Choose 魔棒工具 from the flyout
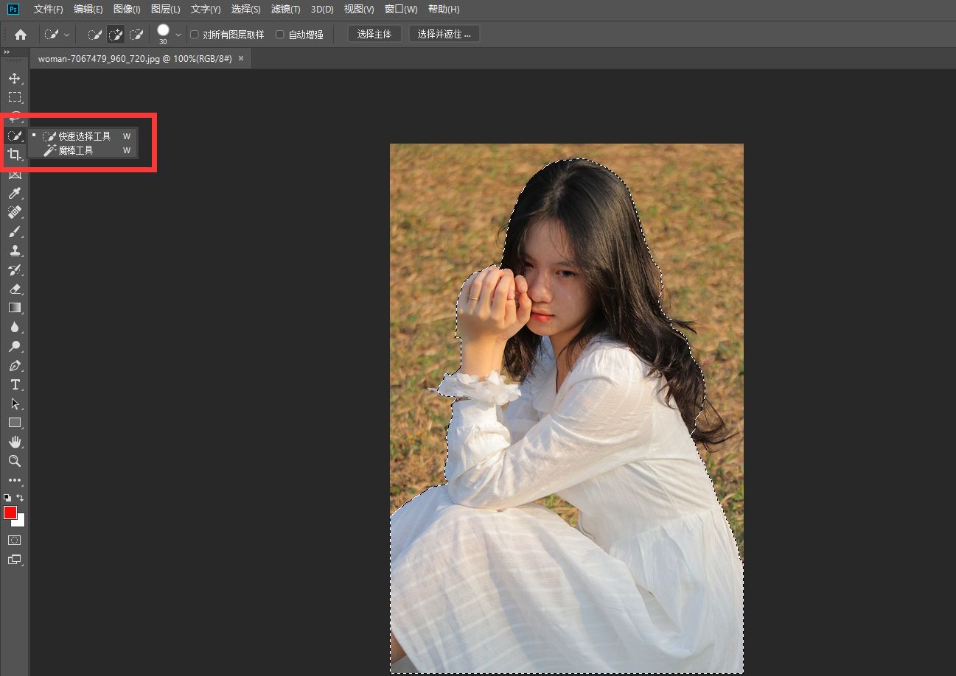This screenshot has width=956, height=676. point(76,150)
